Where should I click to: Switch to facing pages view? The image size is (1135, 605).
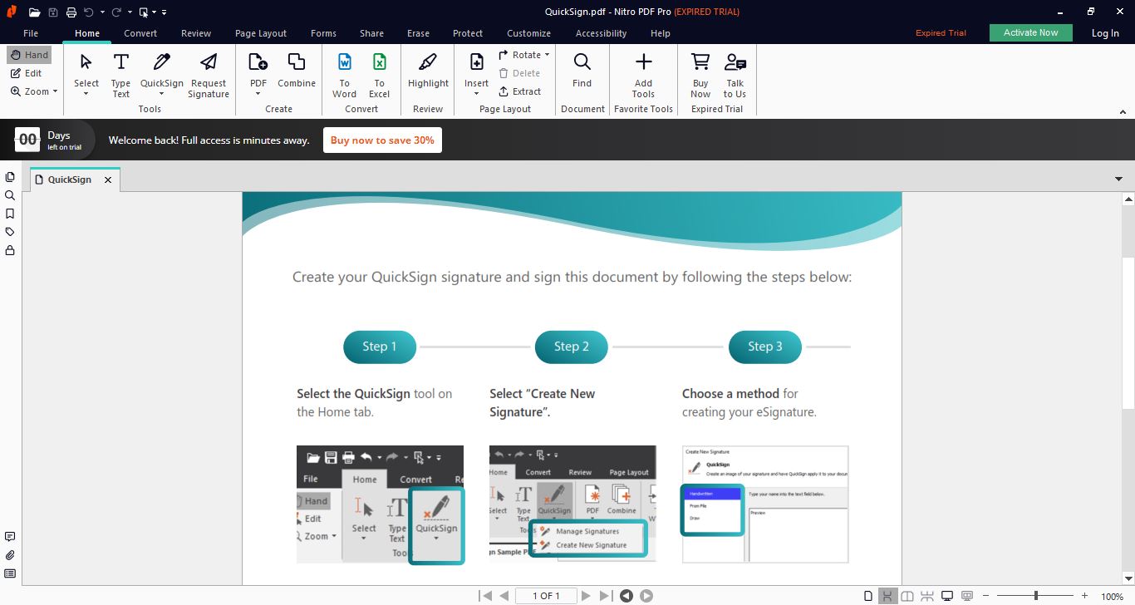click(x=907, y=596)
